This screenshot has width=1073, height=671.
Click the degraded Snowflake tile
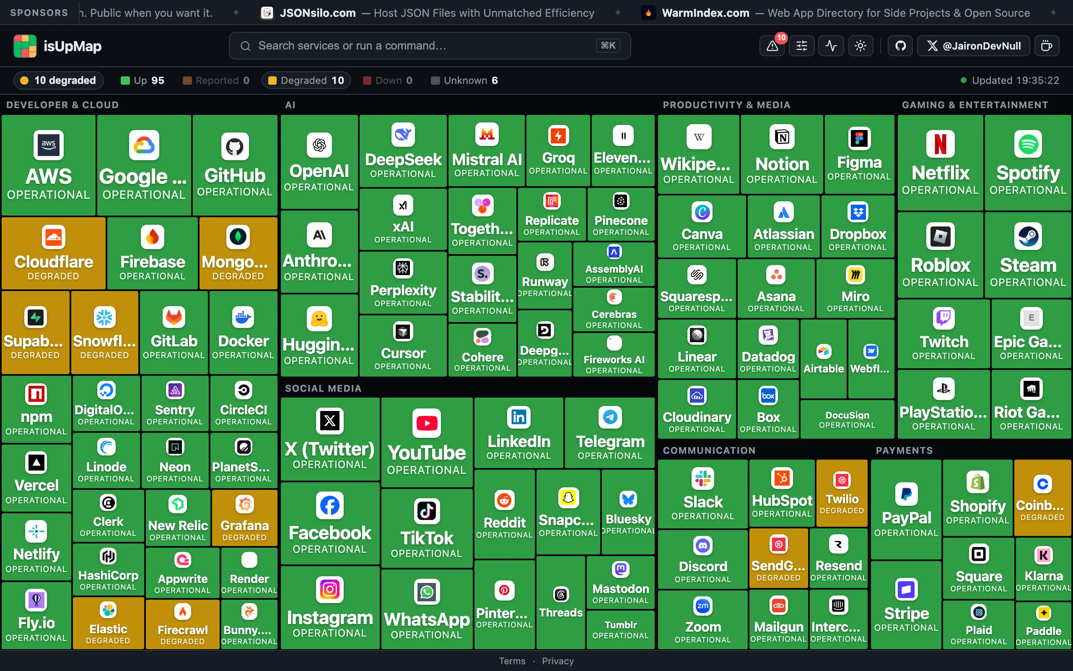[105, 333]
